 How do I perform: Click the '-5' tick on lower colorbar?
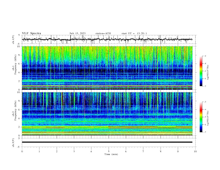click(205, 117)
